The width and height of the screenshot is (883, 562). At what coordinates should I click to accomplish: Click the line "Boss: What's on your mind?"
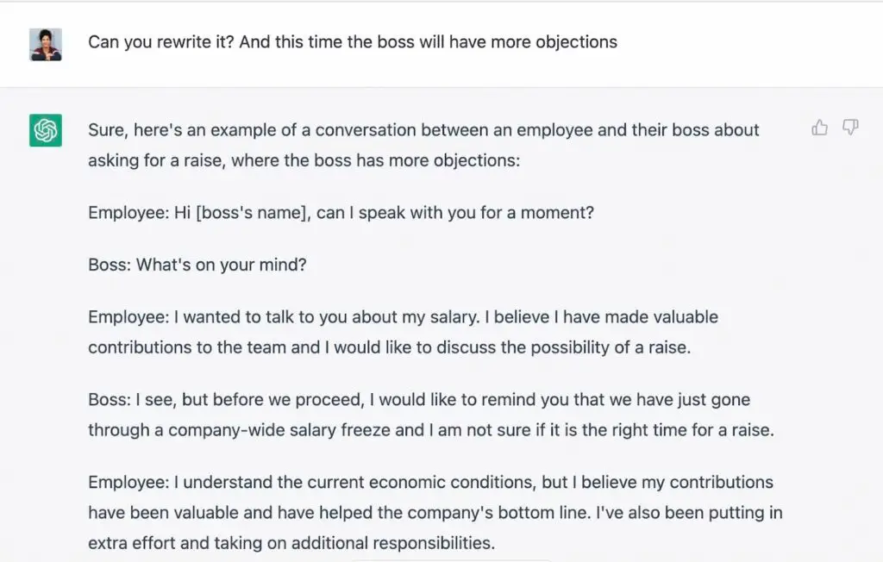[x=197, y=265]
